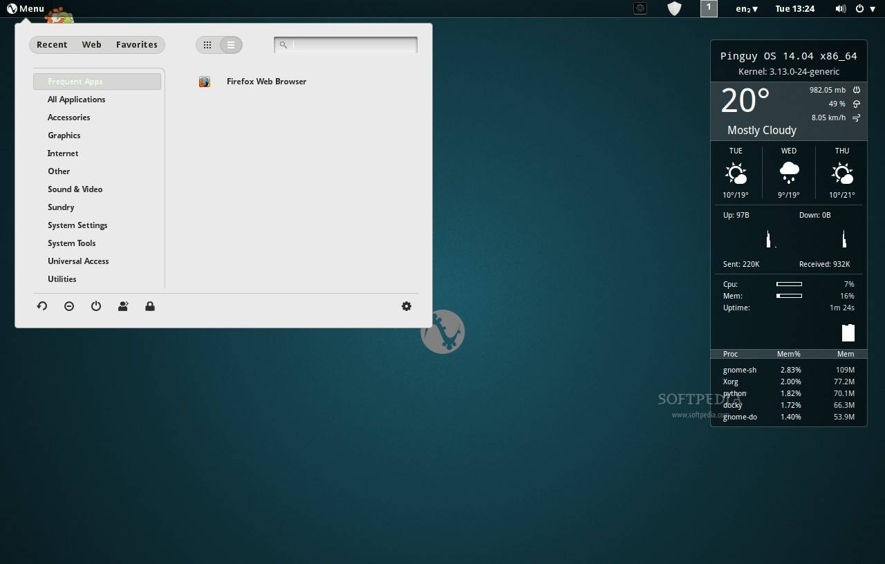Switch to grid view of applications
The height and width of the screenshot is (564, 885).
point(207,45)
